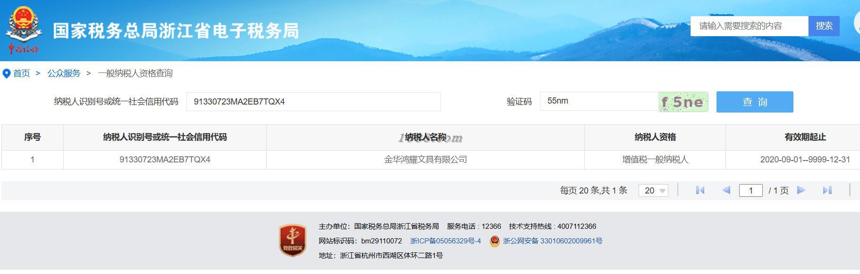Focus the page number input box
Viewport: 860px width, 274px height.
[750, 190]
